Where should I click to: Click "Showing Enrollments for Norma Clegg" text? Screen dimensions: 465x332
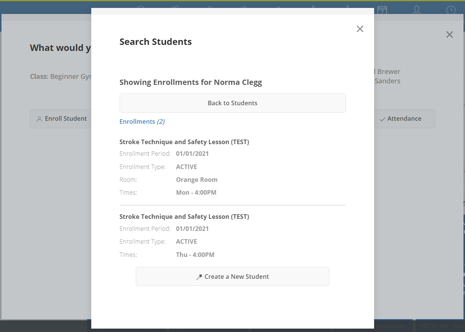tap(191, 82)
